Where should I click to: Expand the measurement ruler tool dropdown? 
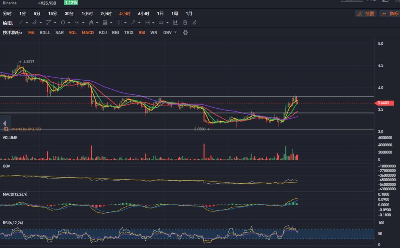click(x=153, y=23)
